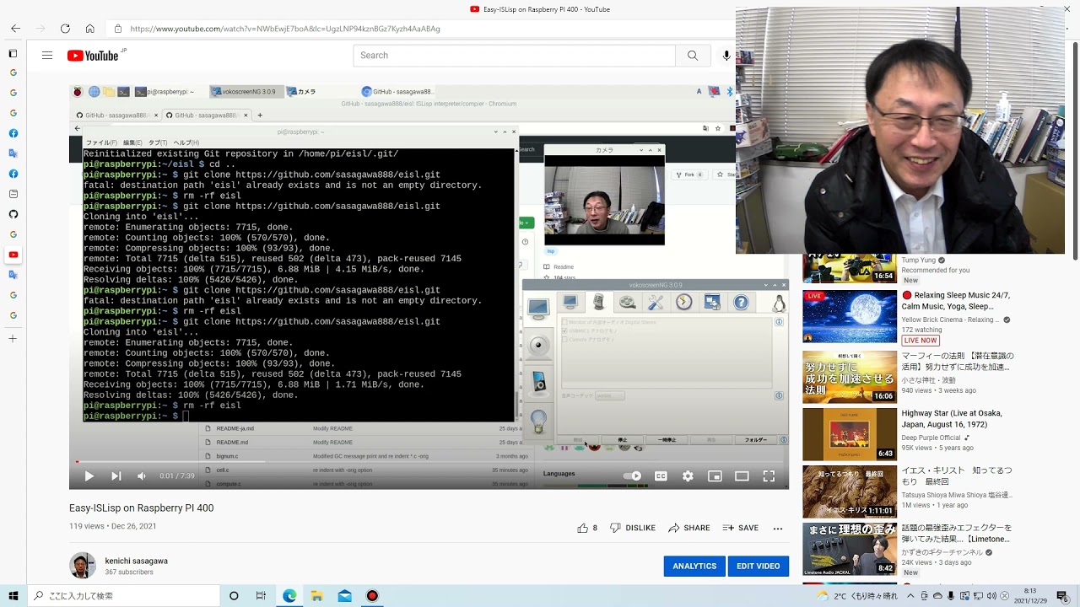The height and width of the screenshot is (607, 1080).
Task: Open Yellow Brick Cinema channel link
Action: tap(950, 320)
